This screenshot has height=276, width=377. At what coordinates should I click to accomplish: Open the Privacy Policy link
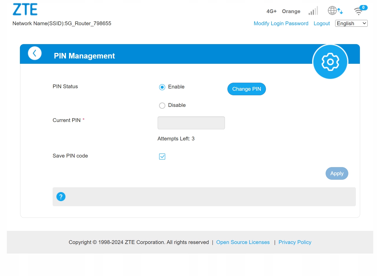(x=295, y=242)
